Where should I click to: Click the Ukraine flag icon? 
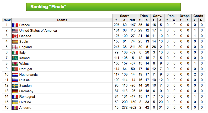tap(15, 102)
